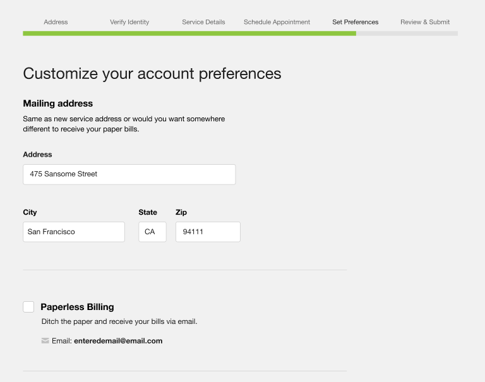
Task: Click the Paperless Billing label text
Action: coord(77,307)
